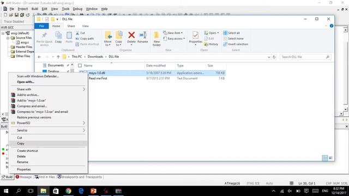
Task: Open address bar history dropdown
Action: (x=269, y=57)
